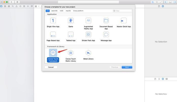Click the Previous button
The height and width of the screenshot is (102, 177).
pos(115,67)
